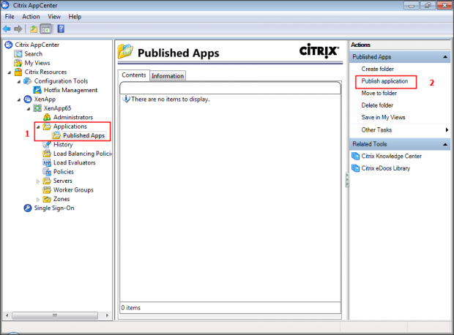Click the Administrators node icon
The height and width of the screenshot is (335, 454).
tap(47, 117)
